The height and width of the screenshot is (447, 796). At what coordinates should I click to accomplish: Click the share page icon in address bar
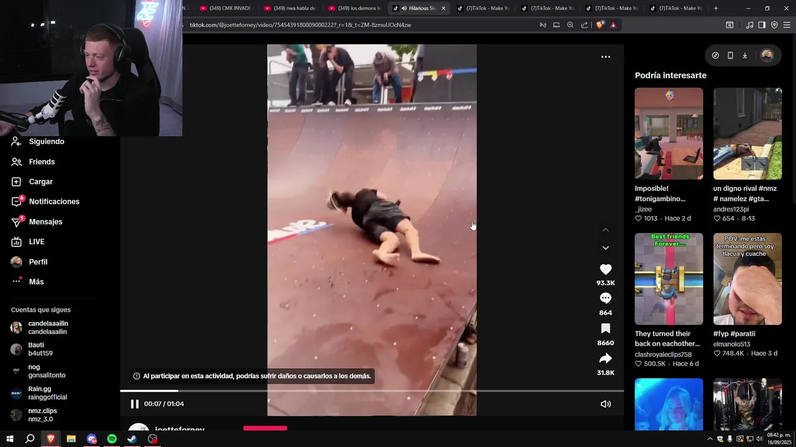point(585,25)
